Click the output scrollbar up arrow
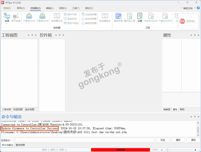The image size is (201, 152). pyautogui.click(x=198, y=123)
